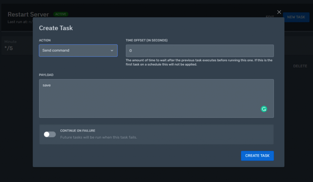Viewport: 313px width, 182px height.
Task: Toggle the Continue on Failure switch
Action: click(x=50, y=134)
